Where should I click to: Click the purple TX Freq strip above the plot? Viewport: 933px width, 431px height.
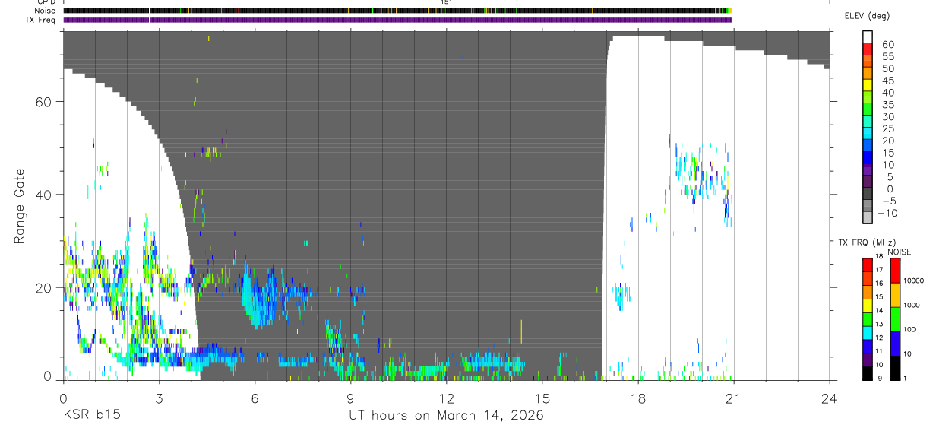pos(397,20)
